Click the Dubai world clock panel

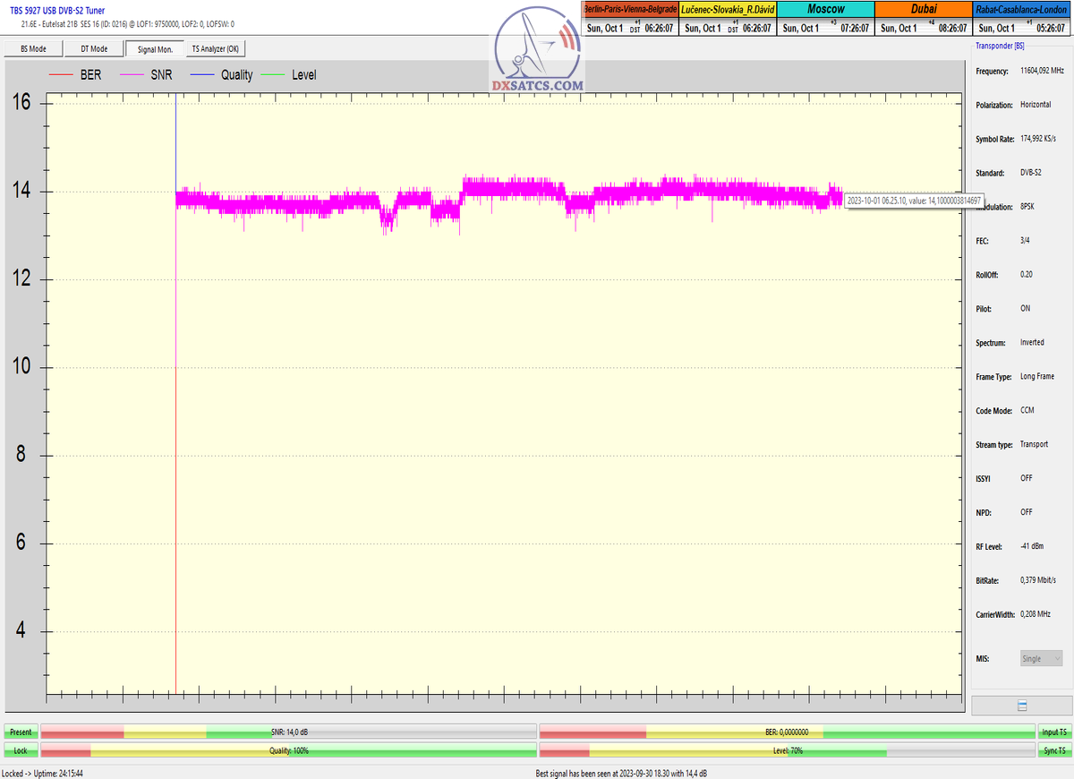pos(923,19)
